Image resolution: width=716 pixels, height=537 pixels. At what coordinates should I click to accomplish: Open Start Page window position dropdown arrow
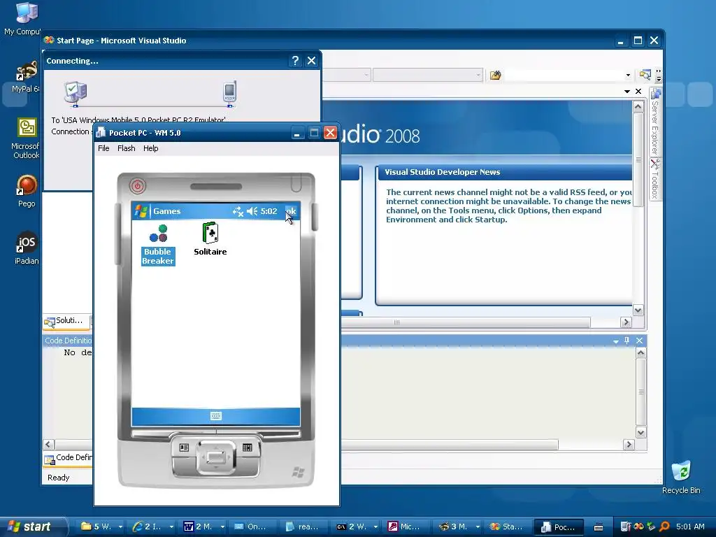(x=627, y=92)
